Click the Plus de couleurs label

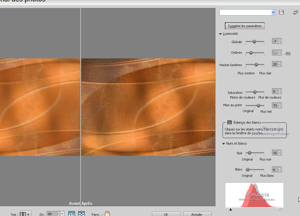pos(270,97)
